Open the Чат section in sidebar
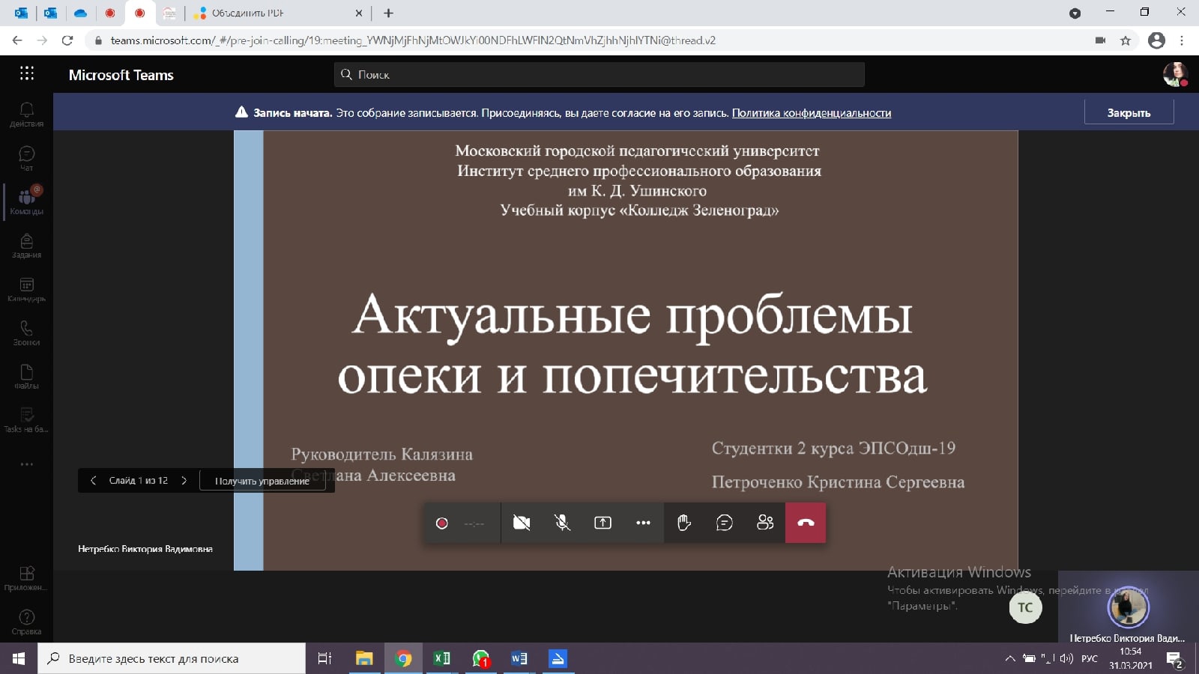1199x674 pixels. 26,158
